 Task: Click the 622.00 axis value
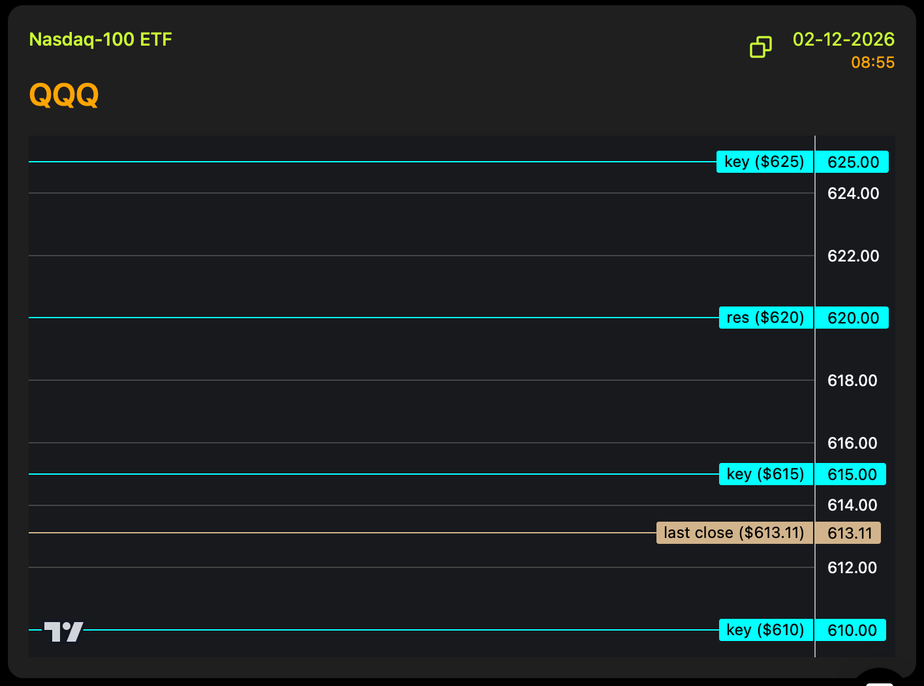pyautogui.click(x=853, y=256)
